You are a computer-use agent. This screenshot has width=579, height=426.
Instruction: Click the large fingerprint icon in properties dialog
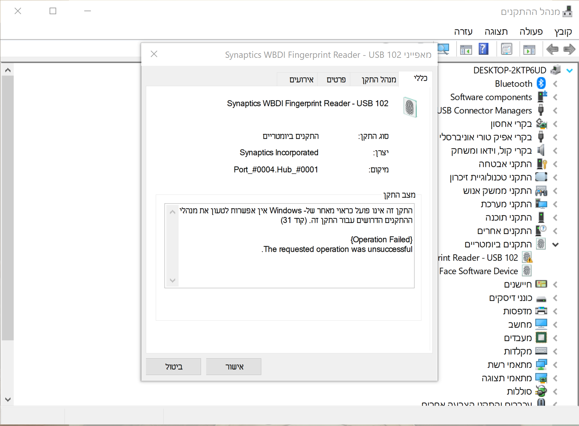[410, 107]
